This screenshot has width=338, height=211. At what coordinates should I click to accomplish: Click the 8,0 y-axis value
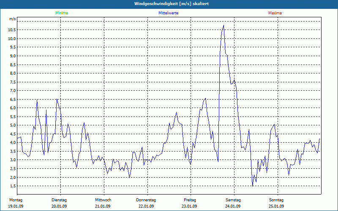tap(13, 73)
